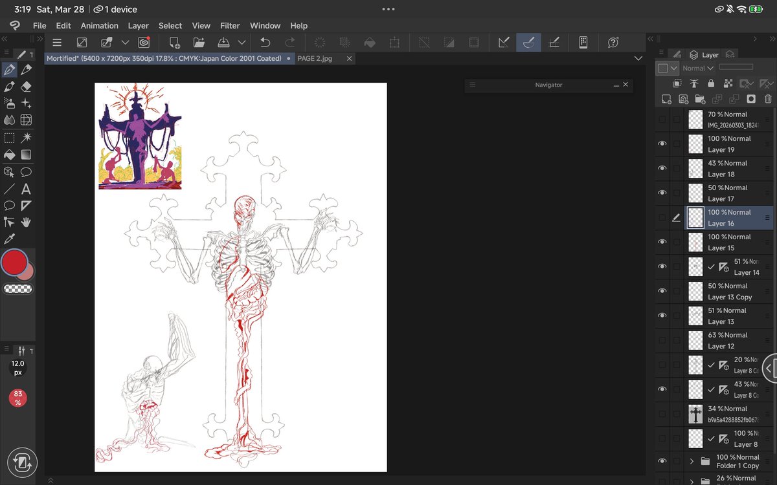
Task: Switch to the PAGE 2.jpg tab
Action: coord(315,58)
